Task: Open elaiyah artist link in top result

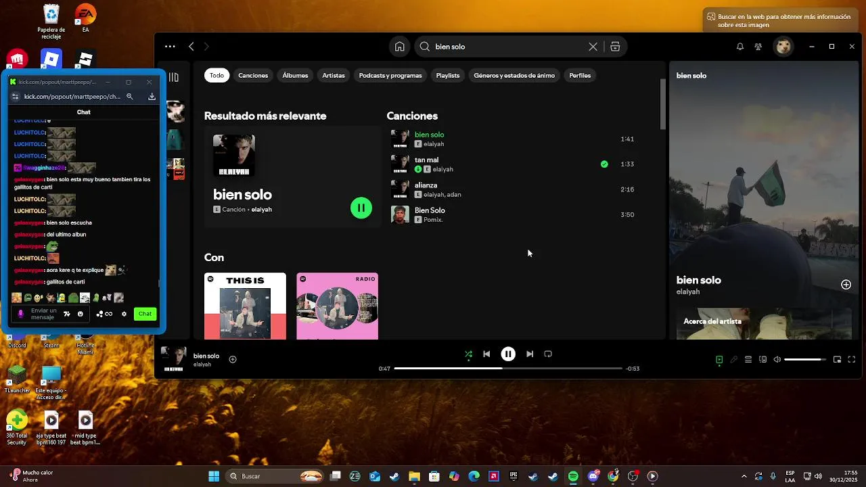Action: tap(262, 210)
